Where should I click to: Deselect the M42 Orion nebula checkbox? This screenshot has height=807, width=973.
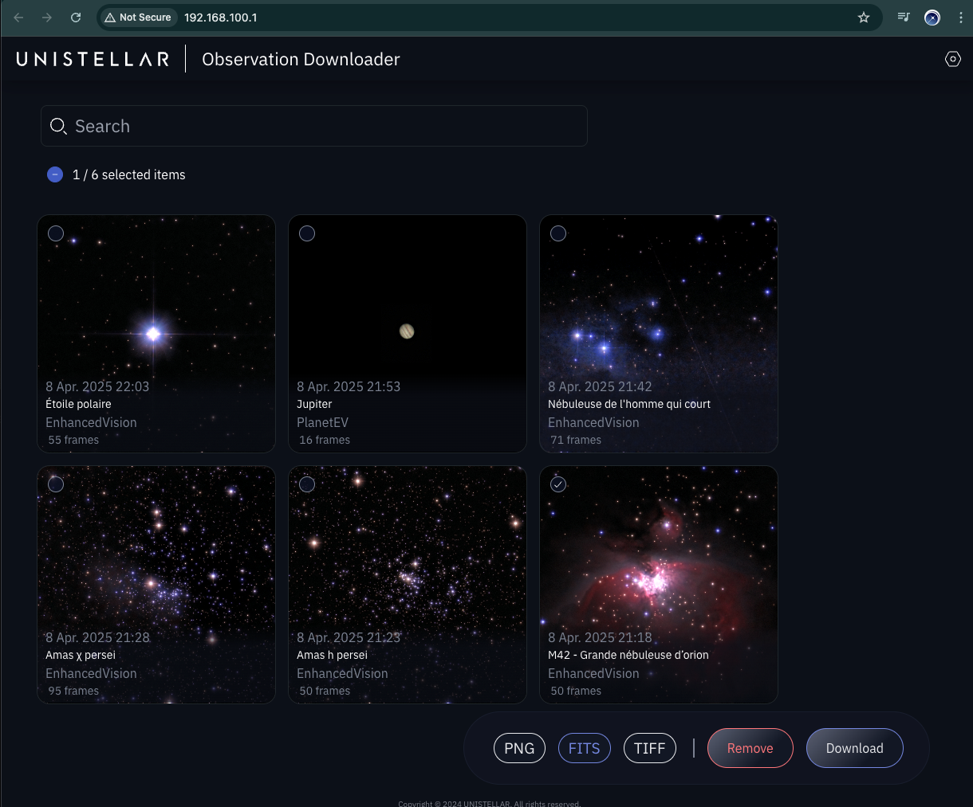pyautogui.click(x=558, y=484)
